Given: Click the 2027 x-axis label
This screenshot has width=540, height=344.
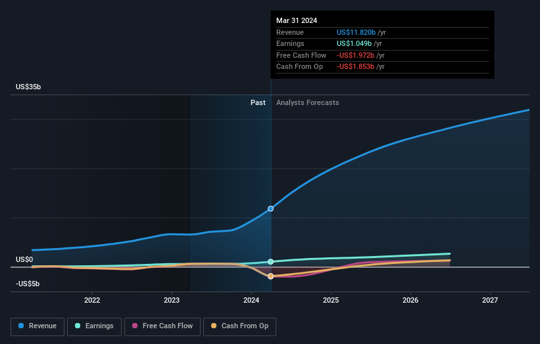Looking at the screenshot, I should click(490, 300).
